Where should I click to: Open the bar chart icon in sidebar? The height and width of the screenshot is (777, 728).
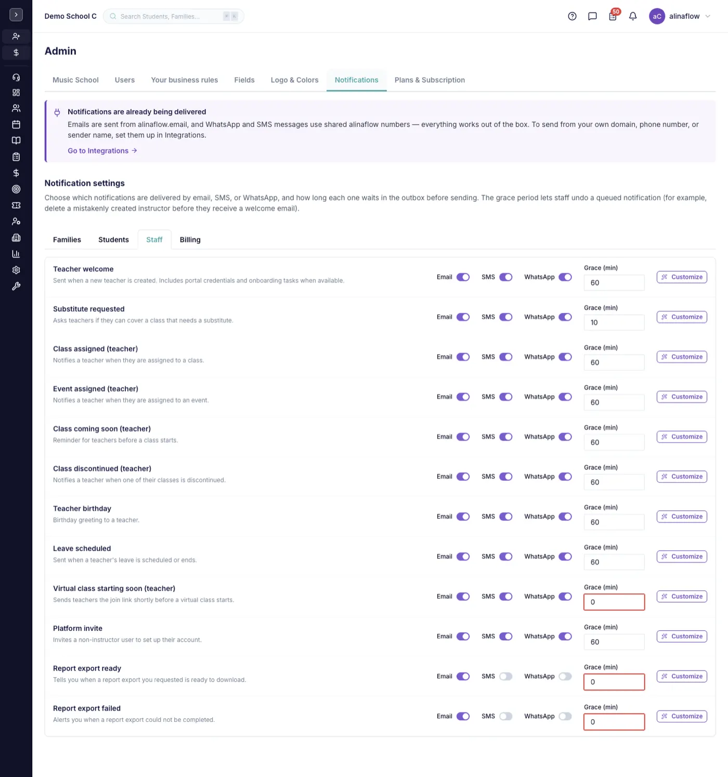(x=16, y=254)
